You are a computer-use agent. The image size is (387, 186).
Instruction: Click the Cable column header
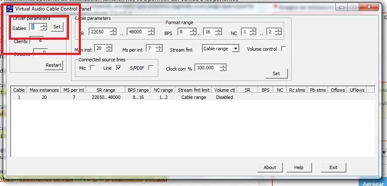[x=19, y=90]
